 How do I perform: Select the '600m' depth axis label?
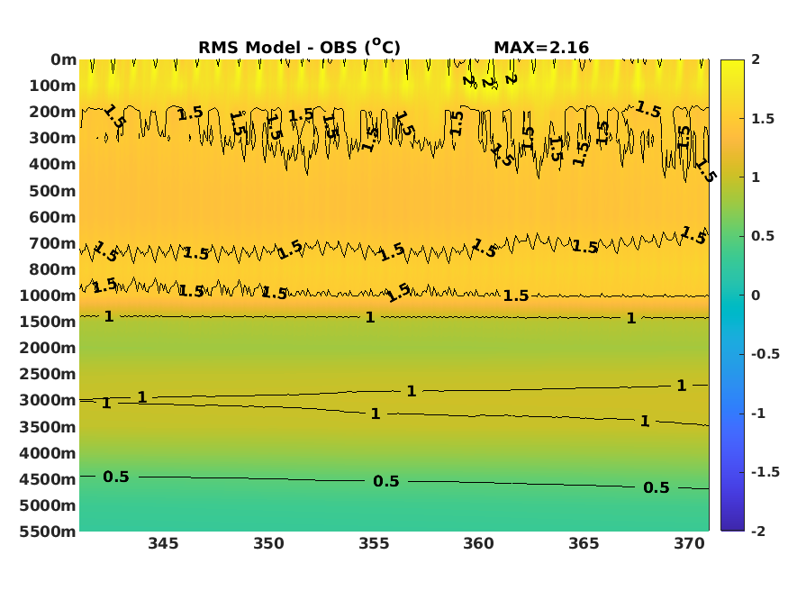click(x=52, y=218)
